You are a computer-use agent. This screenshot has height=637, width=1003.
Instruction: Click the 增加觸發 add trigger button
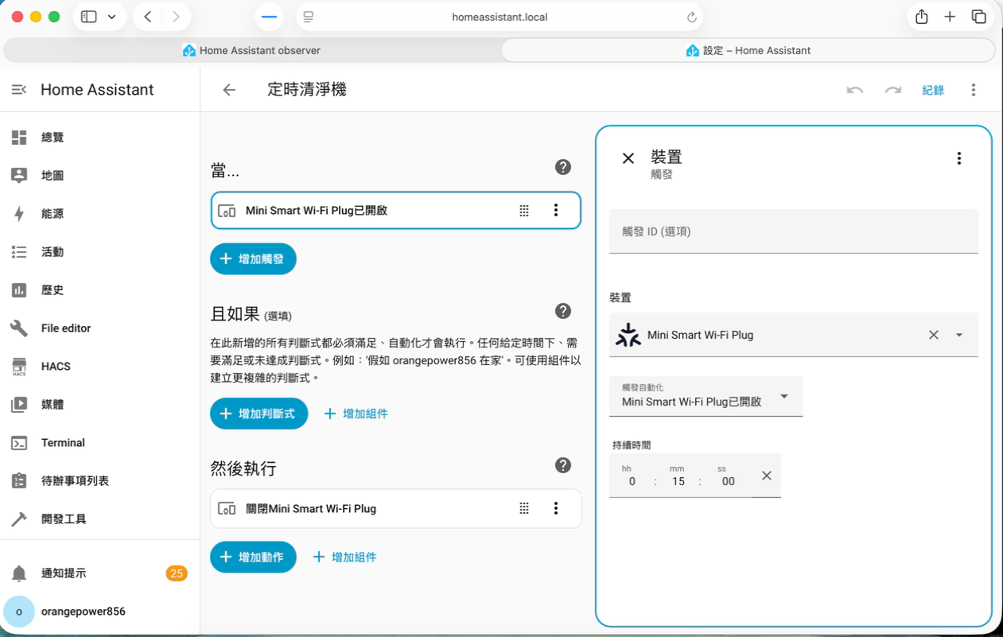pyautogui.click(x=253, y=258)
